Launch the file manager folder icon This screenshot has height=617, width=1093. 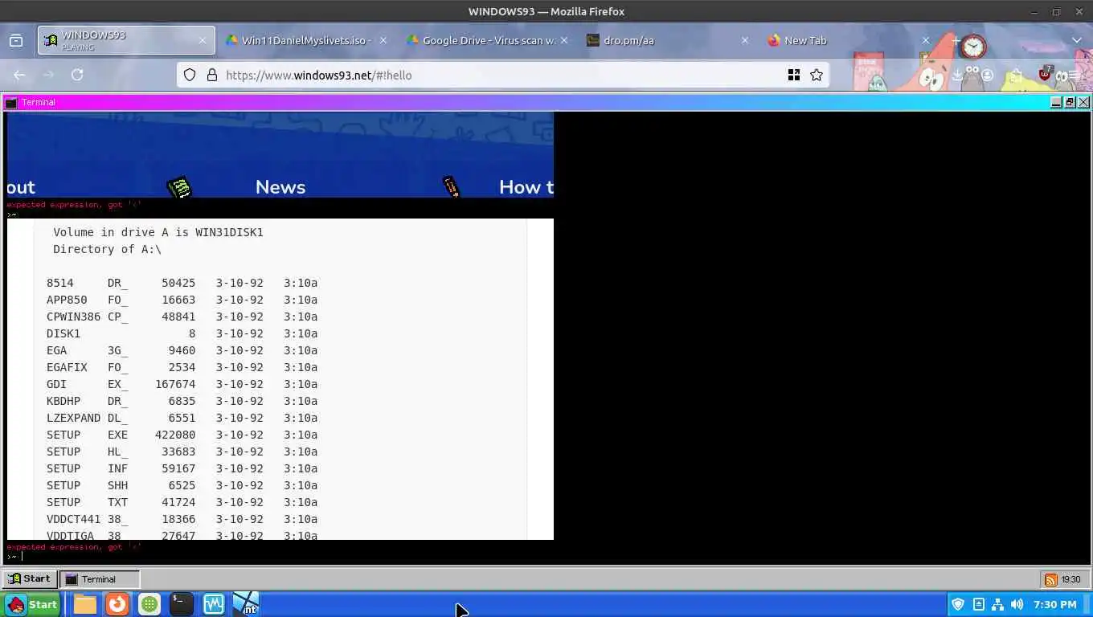coord(85,604)
